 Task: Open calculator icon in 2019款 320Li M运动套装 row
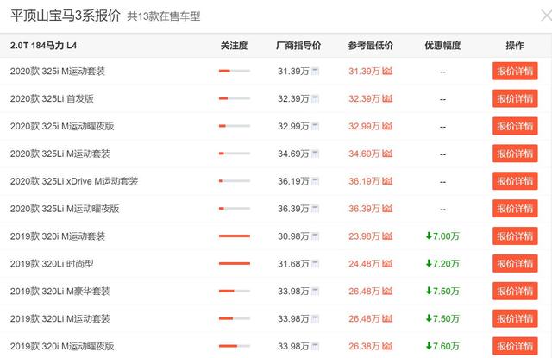coord(315,318)
